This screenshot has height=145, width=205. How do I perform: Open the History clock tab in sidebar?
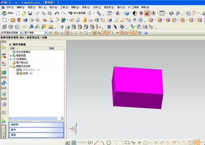[4, 104]
